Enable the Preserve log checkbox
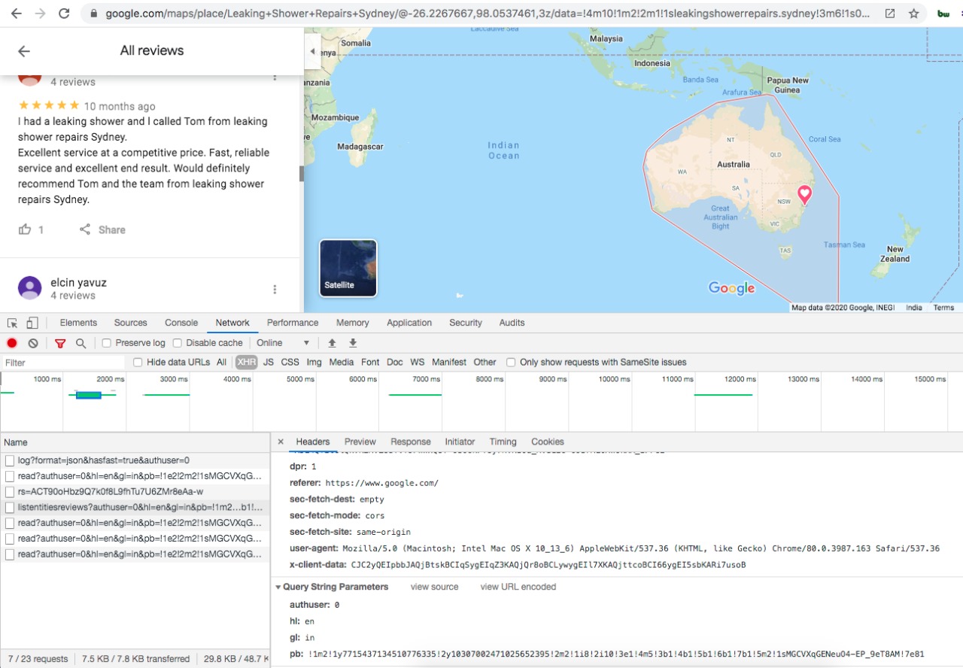Image resolution: width=963 pixels, height=668 pixels. (107, 343)
